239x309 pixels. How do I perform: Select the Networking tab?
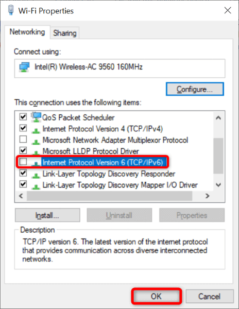tap(27, 32)
